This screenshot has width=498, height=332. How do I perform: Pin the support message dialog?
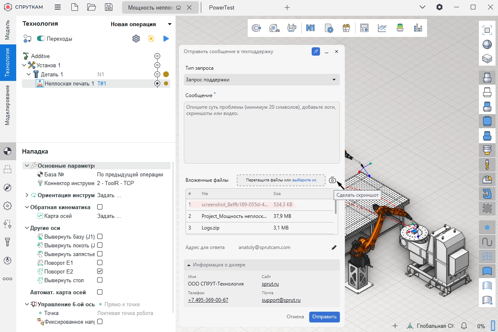[x=315, y=51]
